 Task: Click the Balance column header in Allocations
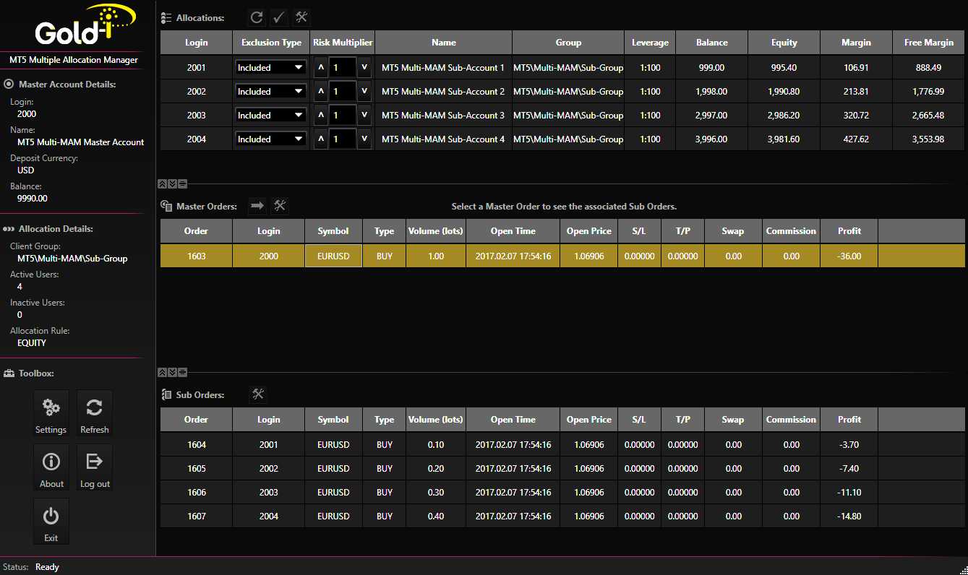click(711, 43)
